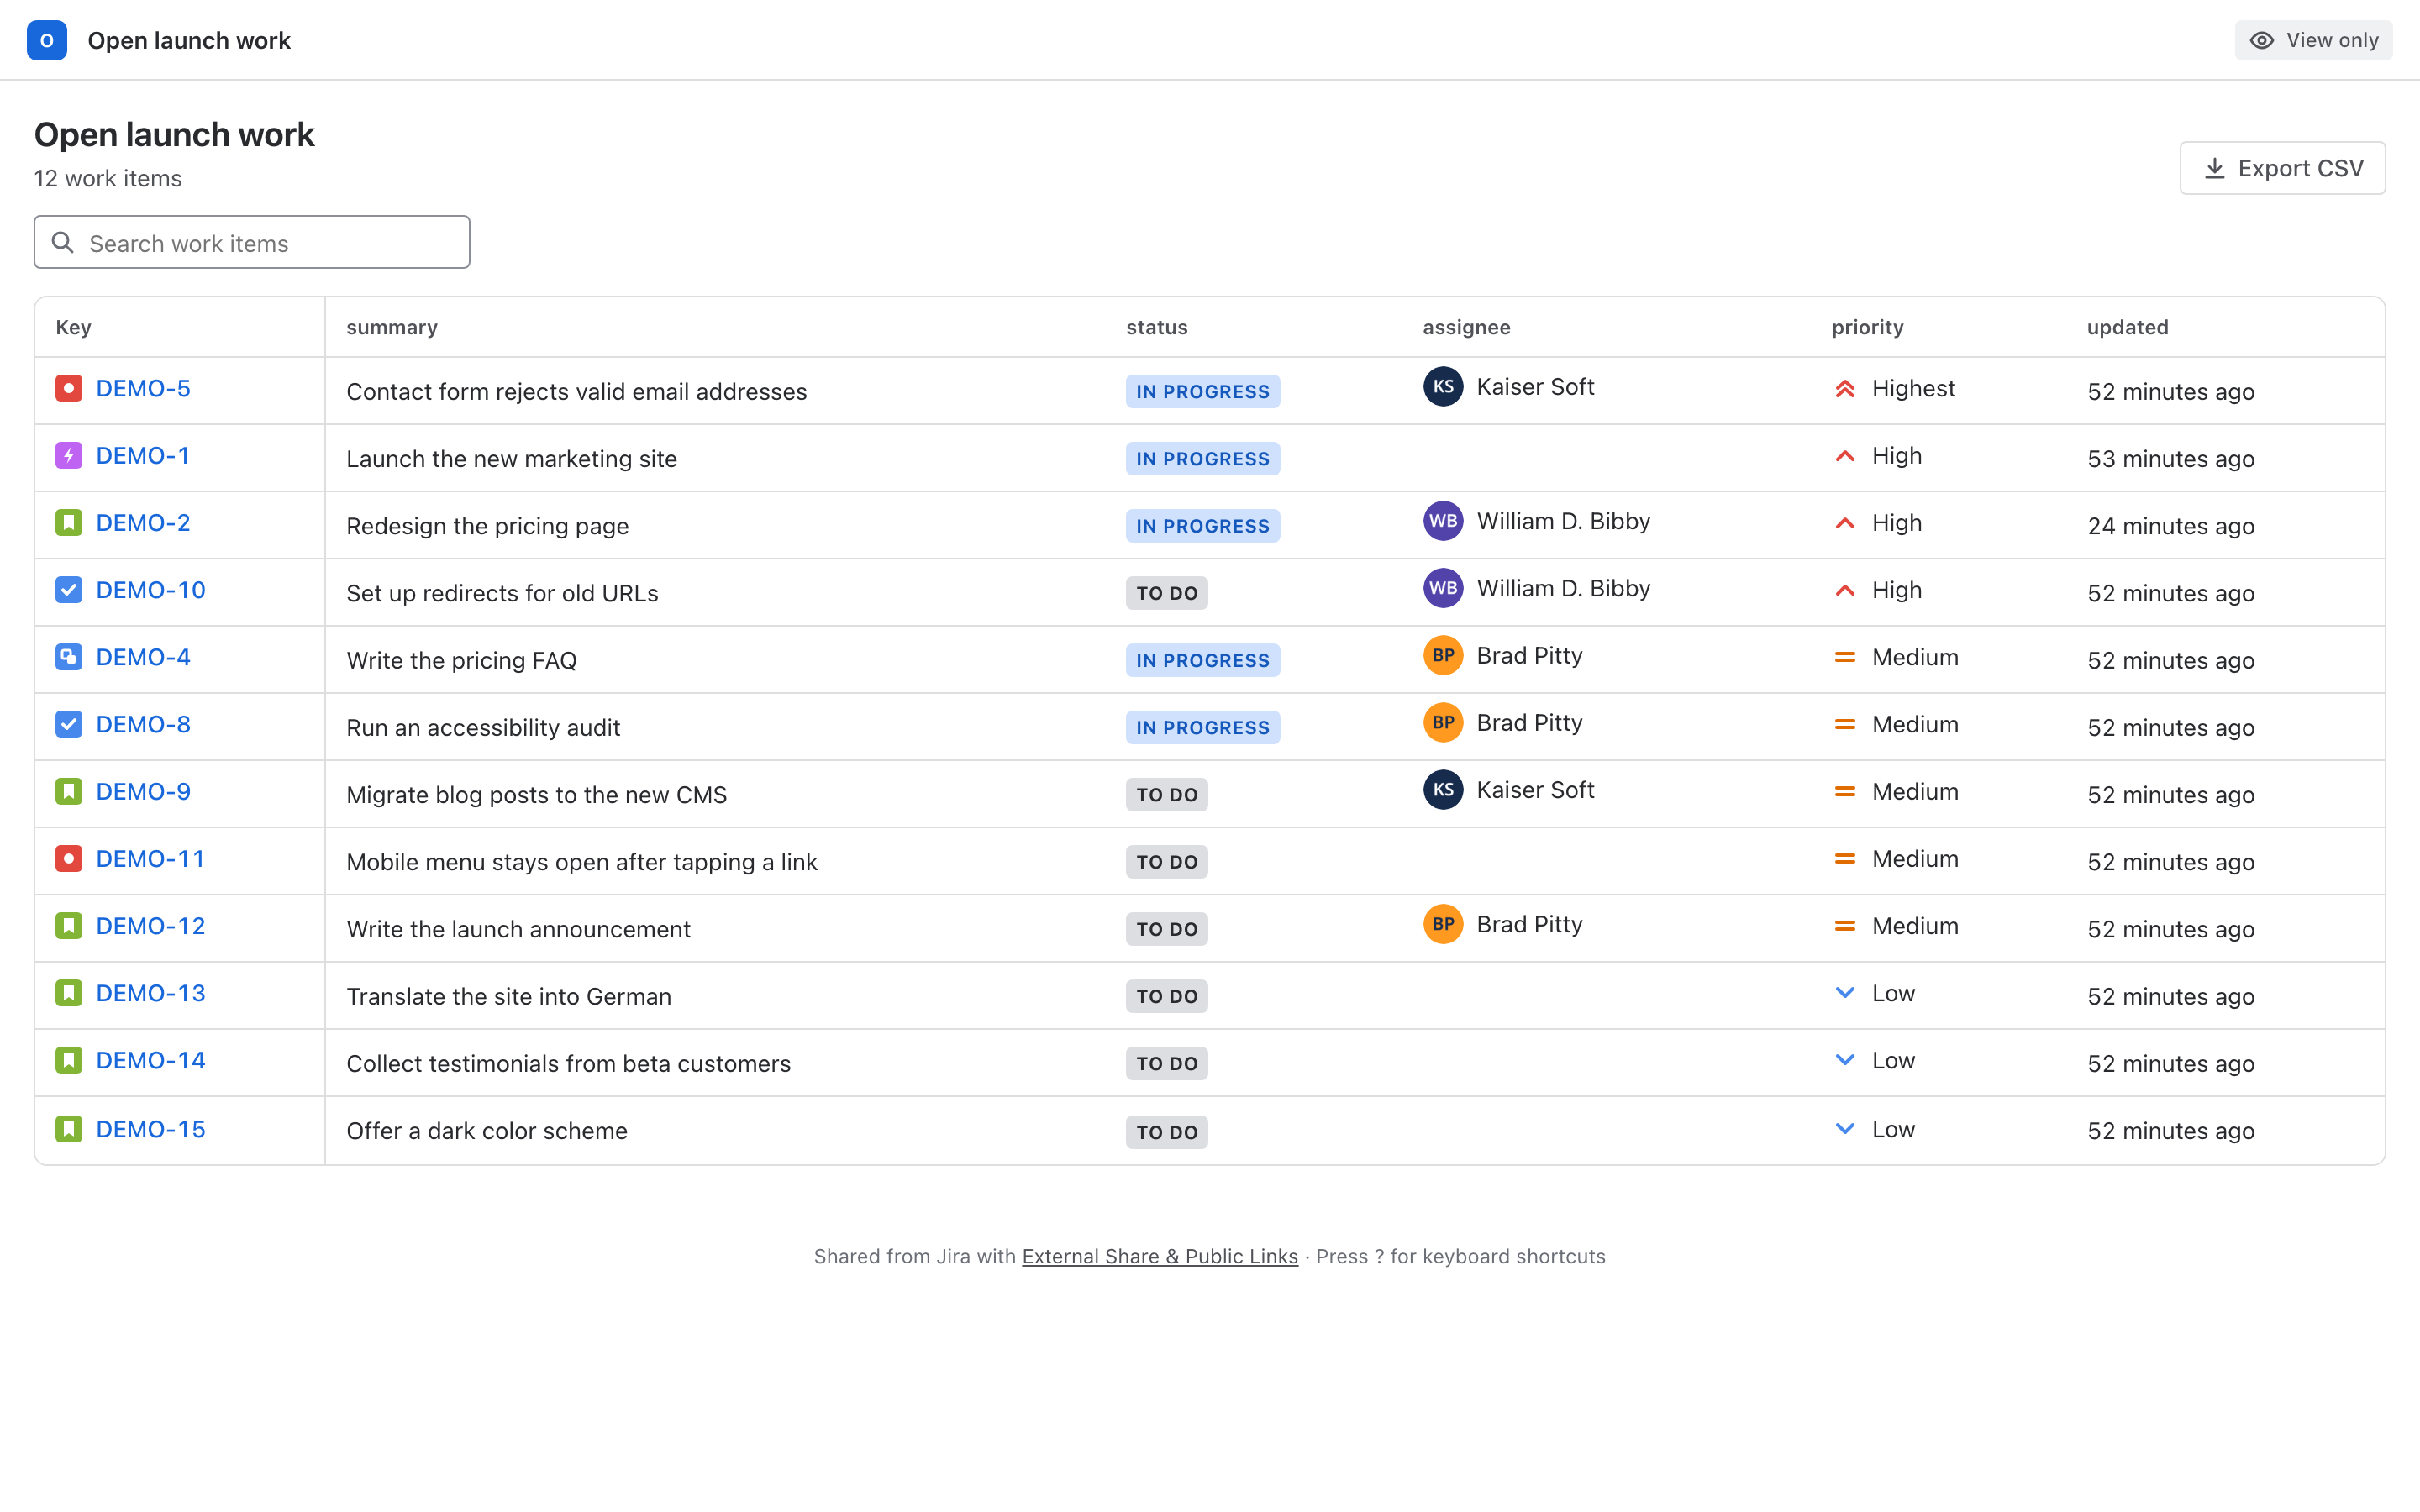Image resolution: width=2420 pixels, height=1512 pixels.
Task: Click Kaiser Soft avatar in DEMO-5 row
Action: click(x=1443, y=386)
